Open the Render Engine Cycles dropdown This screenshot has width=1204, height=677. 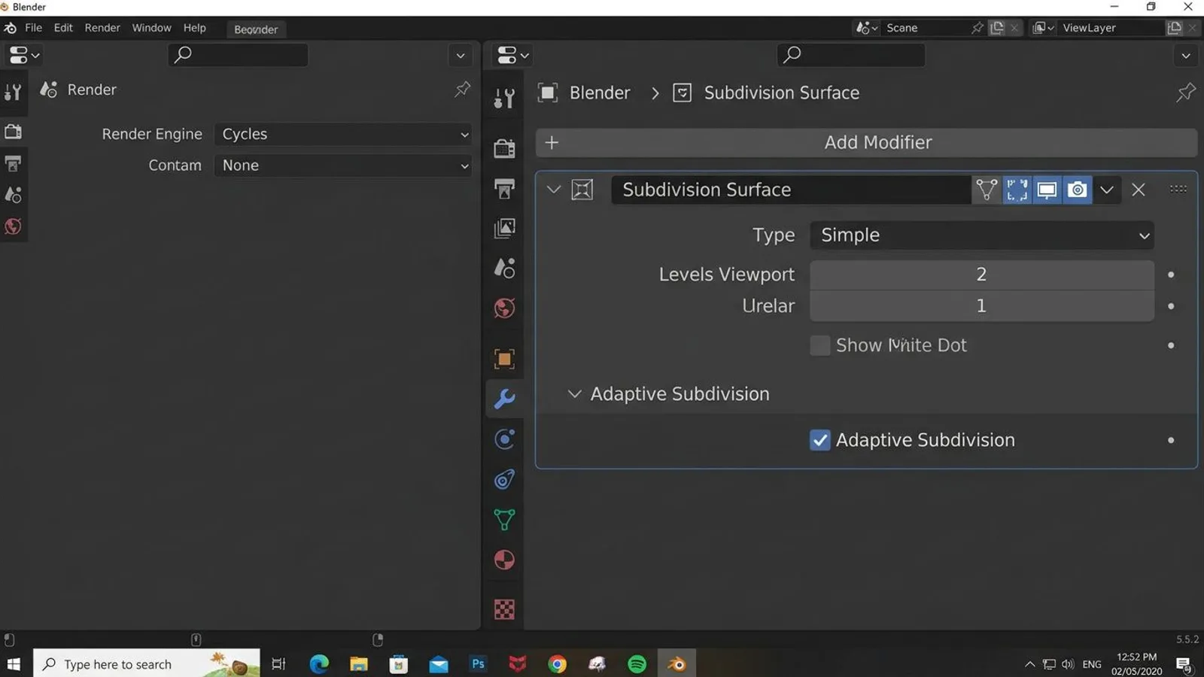pyautogui.click(x=344, y=134)
